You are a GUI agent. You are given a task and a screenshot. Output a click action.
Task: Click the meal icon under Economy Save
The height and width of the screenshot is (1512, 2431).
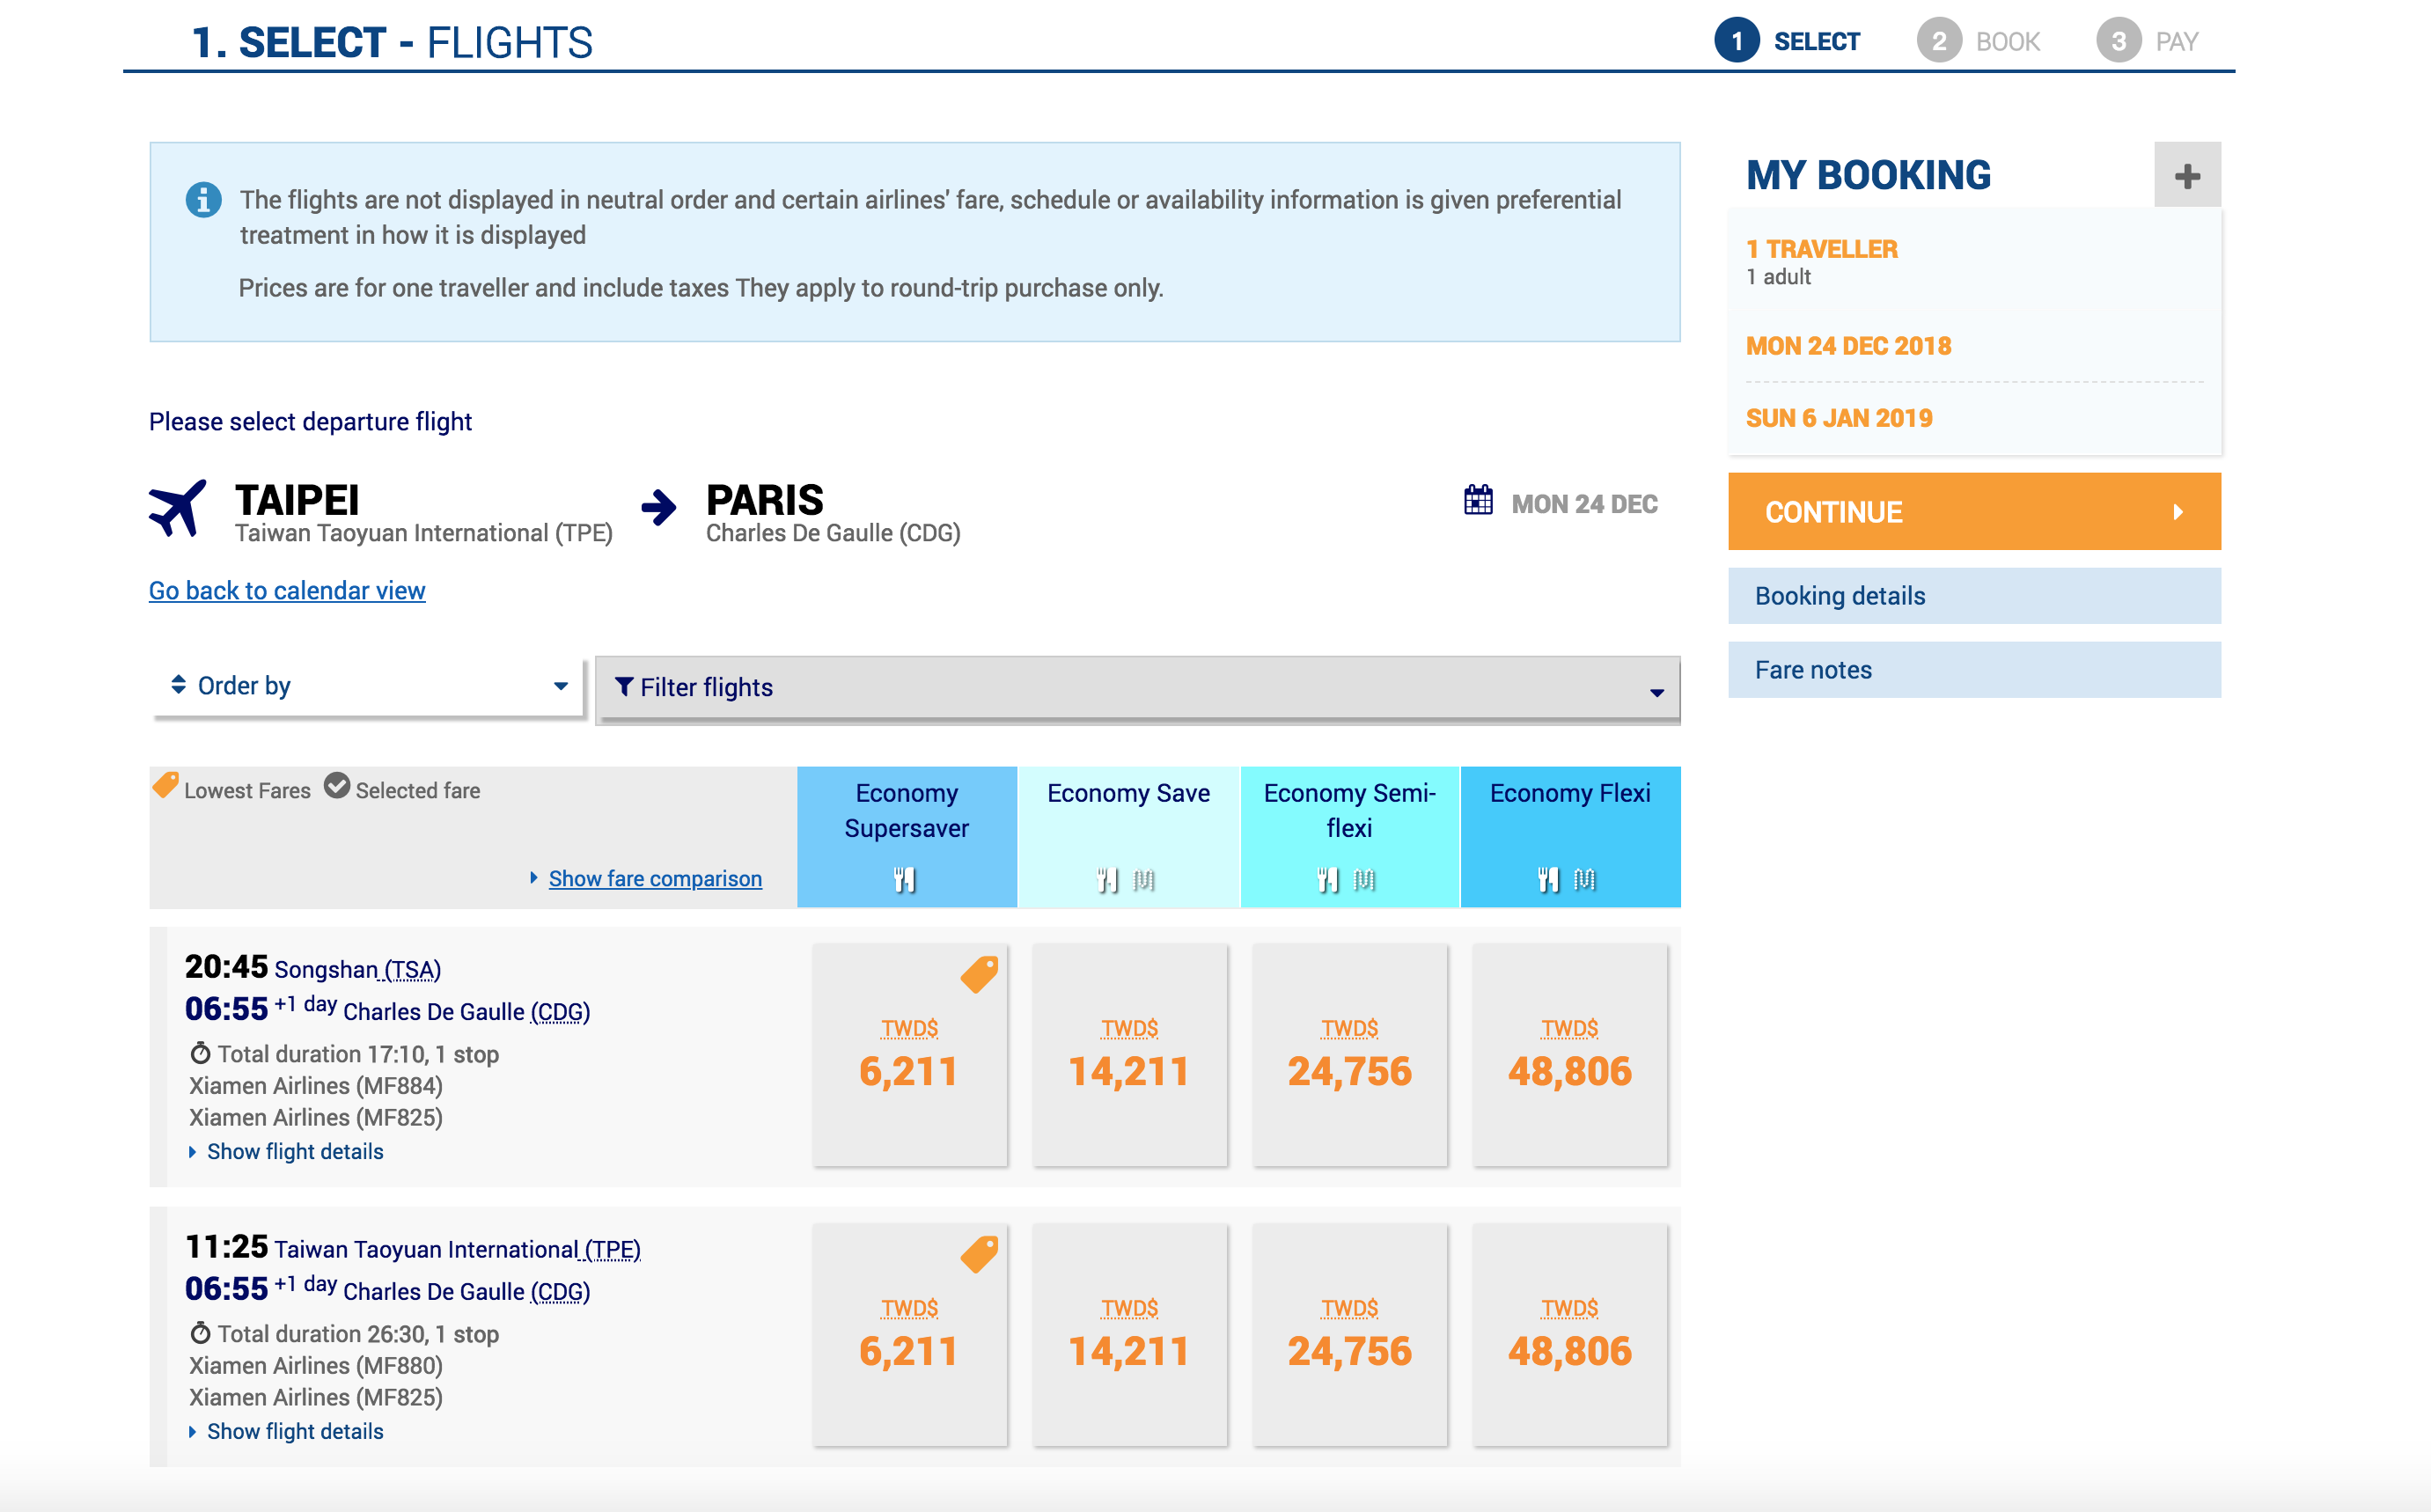pyautogui.click(x=1107, y=880)
